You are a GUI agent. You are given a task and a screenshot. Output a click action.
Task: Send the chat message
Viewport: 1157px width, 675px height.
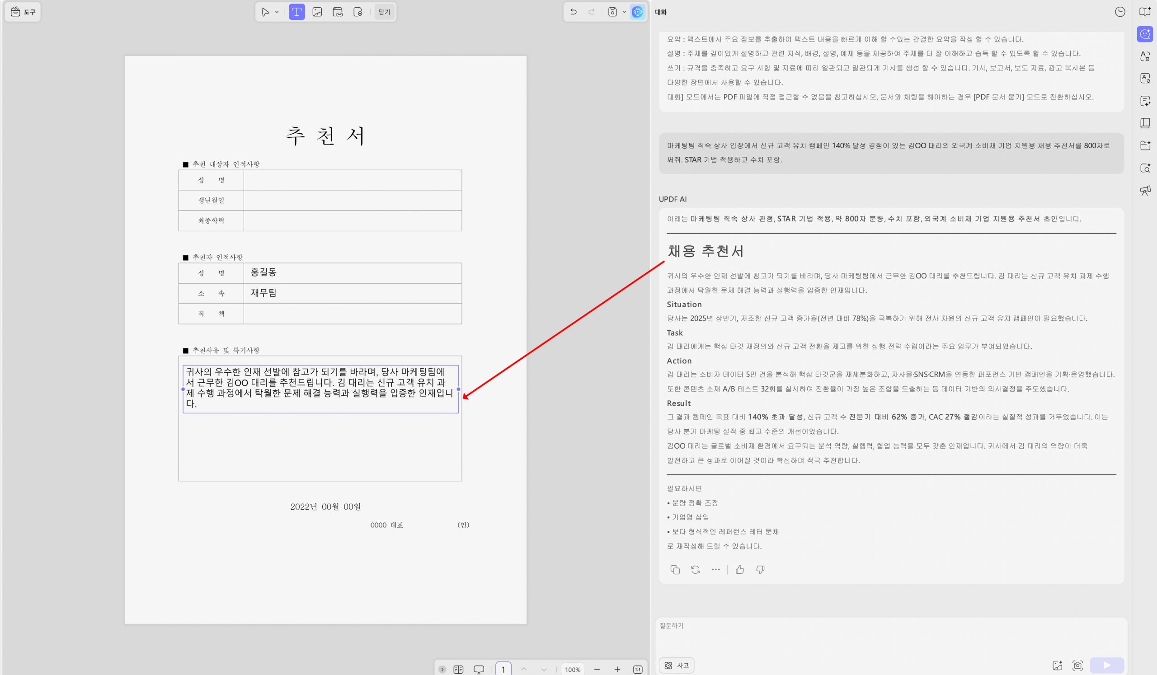point(1107,666)
